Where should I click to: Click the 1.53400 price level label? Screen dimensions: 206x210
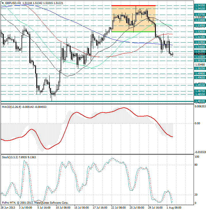[x=200, y=20]
